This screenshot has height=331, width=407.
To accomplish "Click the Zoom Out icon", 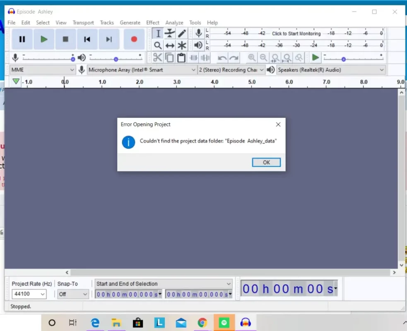I will (x=263, y=58).
